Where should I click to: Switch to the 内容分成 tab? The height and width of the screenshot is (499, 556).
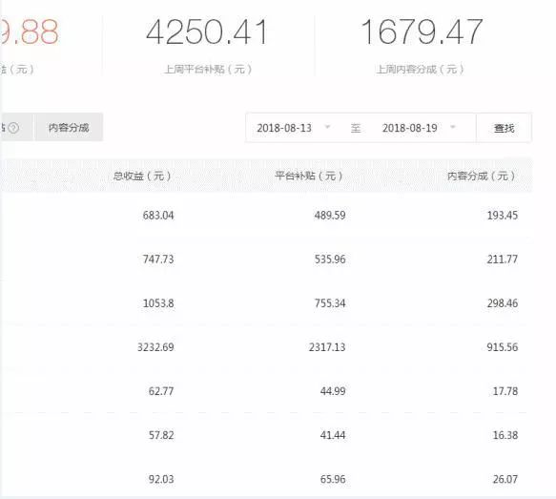click(x=69, y=127)
